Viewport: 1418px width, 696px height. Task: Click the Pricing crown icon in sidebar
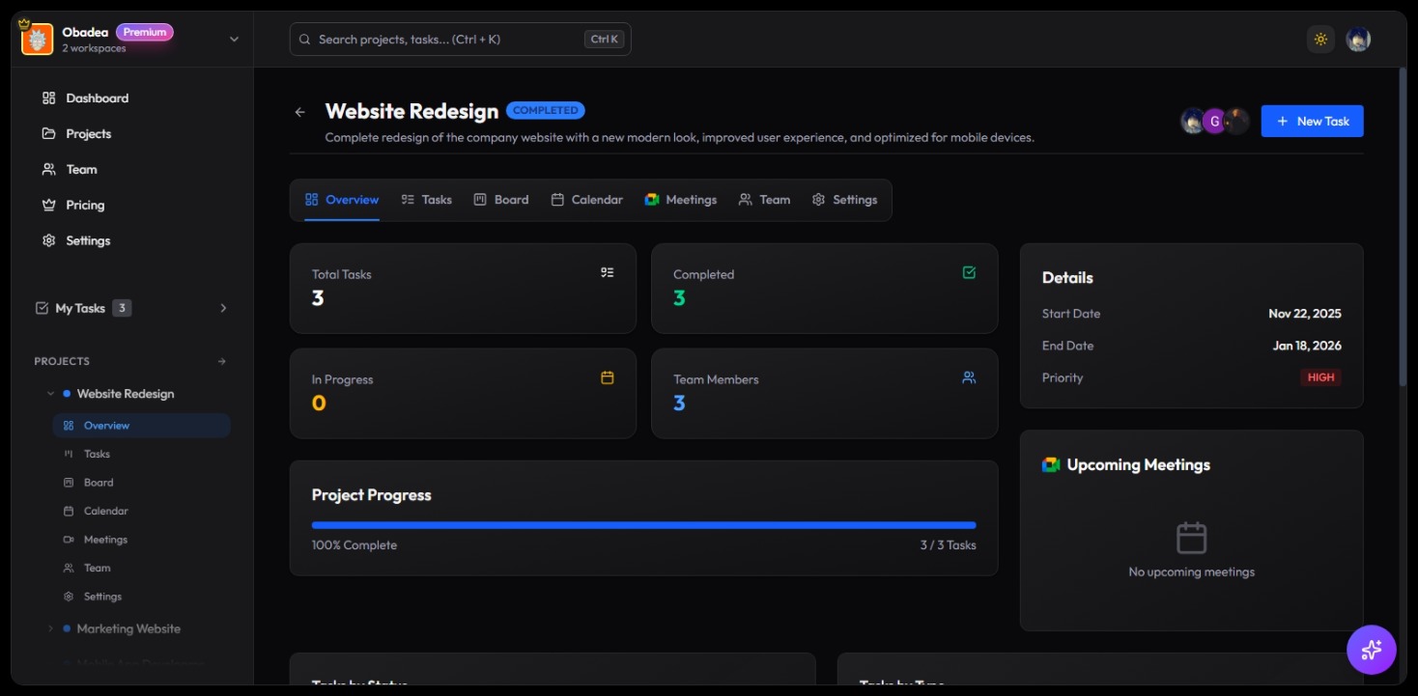click(x=49, y=206)
